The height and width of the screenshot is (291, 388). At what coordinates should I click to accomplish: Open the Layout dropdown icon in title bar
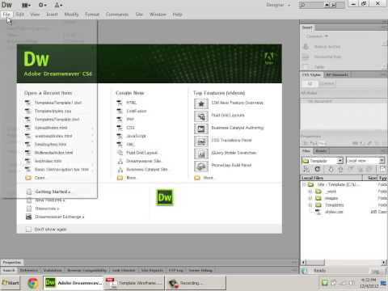tap(26, 5)
